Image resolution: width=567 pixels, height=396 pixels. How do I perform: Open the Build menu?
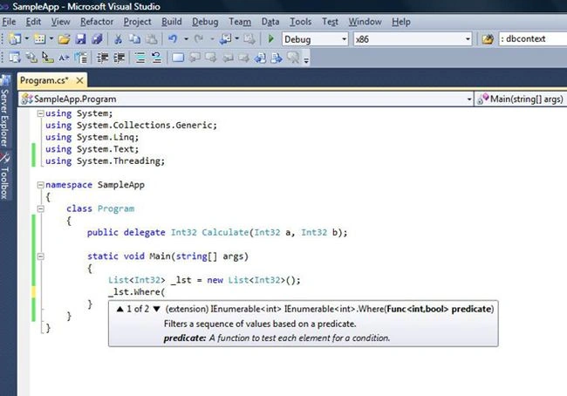point(171,22)
